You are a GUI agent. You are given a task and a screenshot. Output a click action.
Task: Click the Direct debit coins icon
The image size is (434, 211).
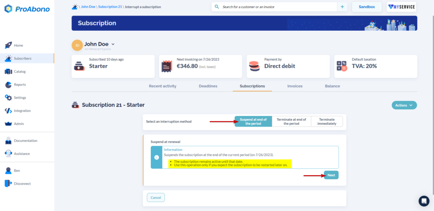pos(254,66)
